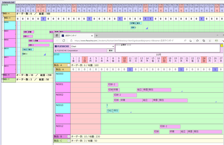Image resolution: width=224 pixels, height=145 pixels.
Task: Open a new browser tab with plus
Action: [97, 36]
